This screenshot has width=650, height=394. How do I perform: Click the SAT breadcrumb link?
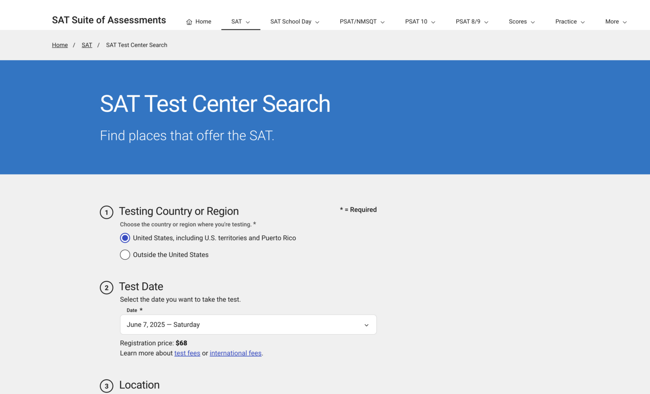pyautogui.click(x=87, y=45)
